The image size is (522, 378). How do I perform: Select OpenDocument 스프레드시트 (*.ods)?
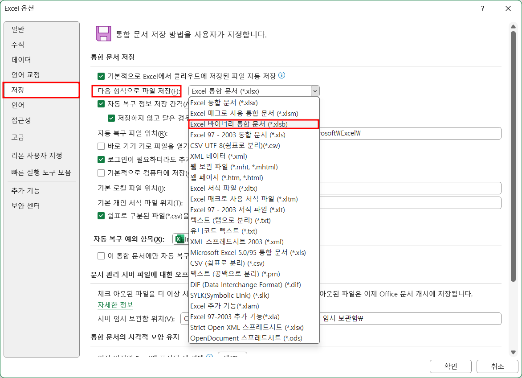coord(254,338)
